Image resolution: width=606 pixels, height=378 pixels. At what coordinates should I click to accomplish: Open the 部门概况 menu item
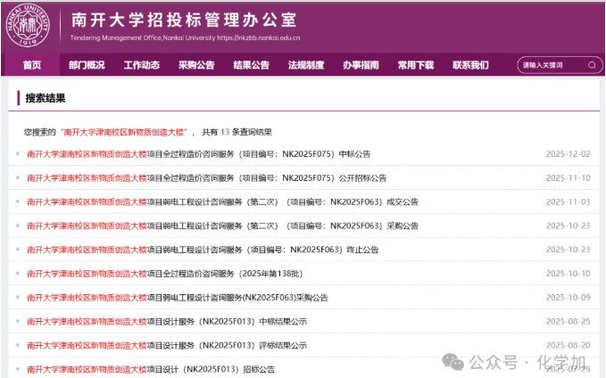point(87,65)
